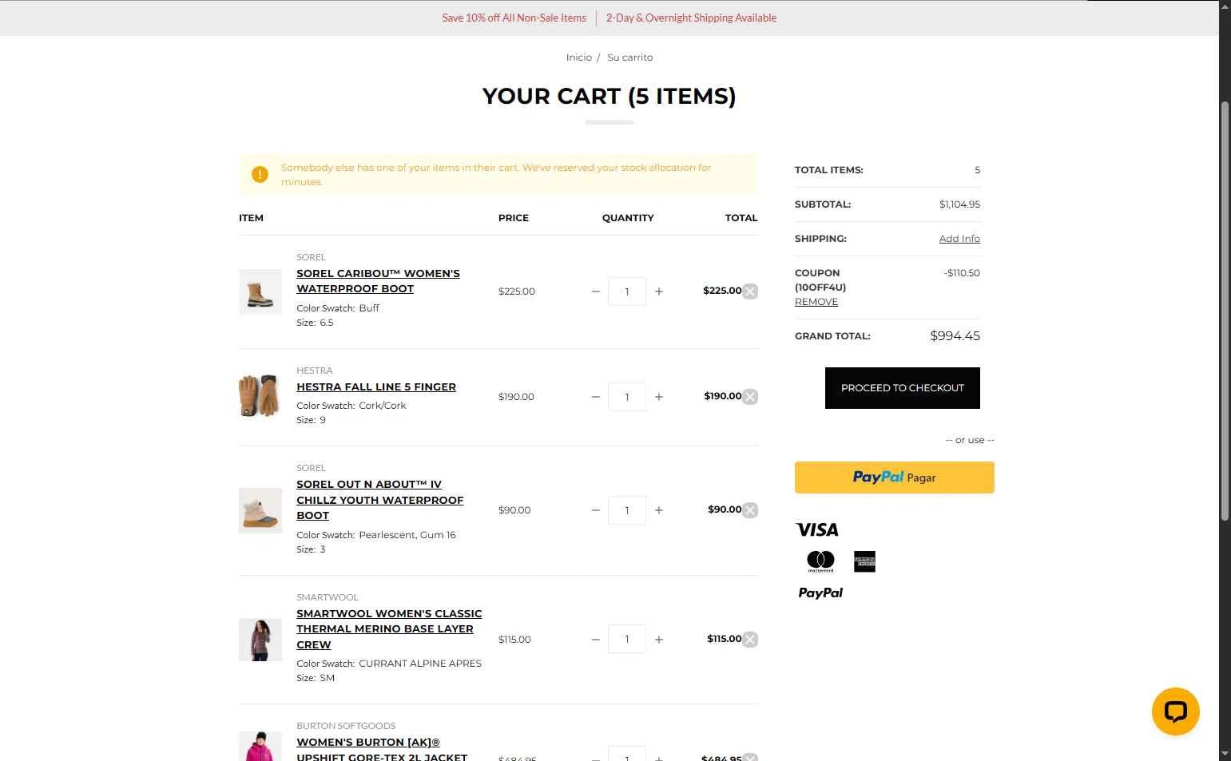
Task: Click 2-Day & Overnight Shipping Available banner
Action: [x=691, y=18]
